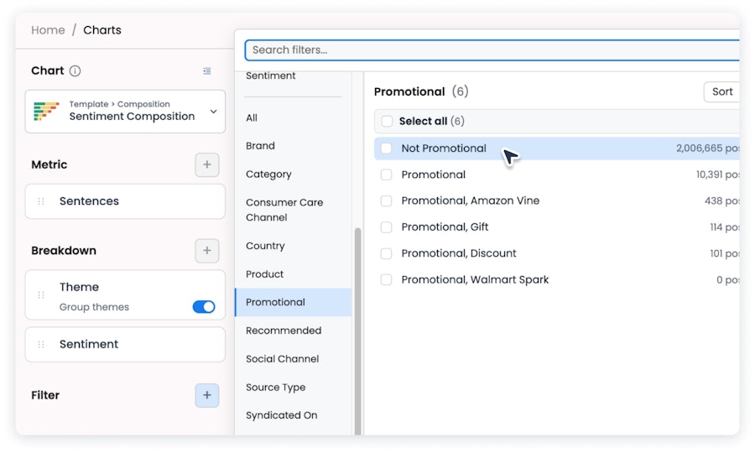
Task: Check Promotional, Discount checkbox
Action: coord(386,253)
